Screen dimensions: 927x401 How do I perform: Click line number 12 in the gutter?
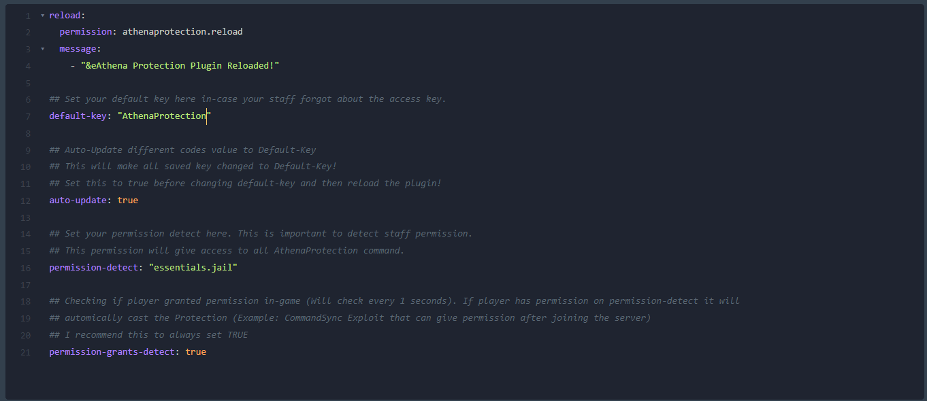[26, 201]
